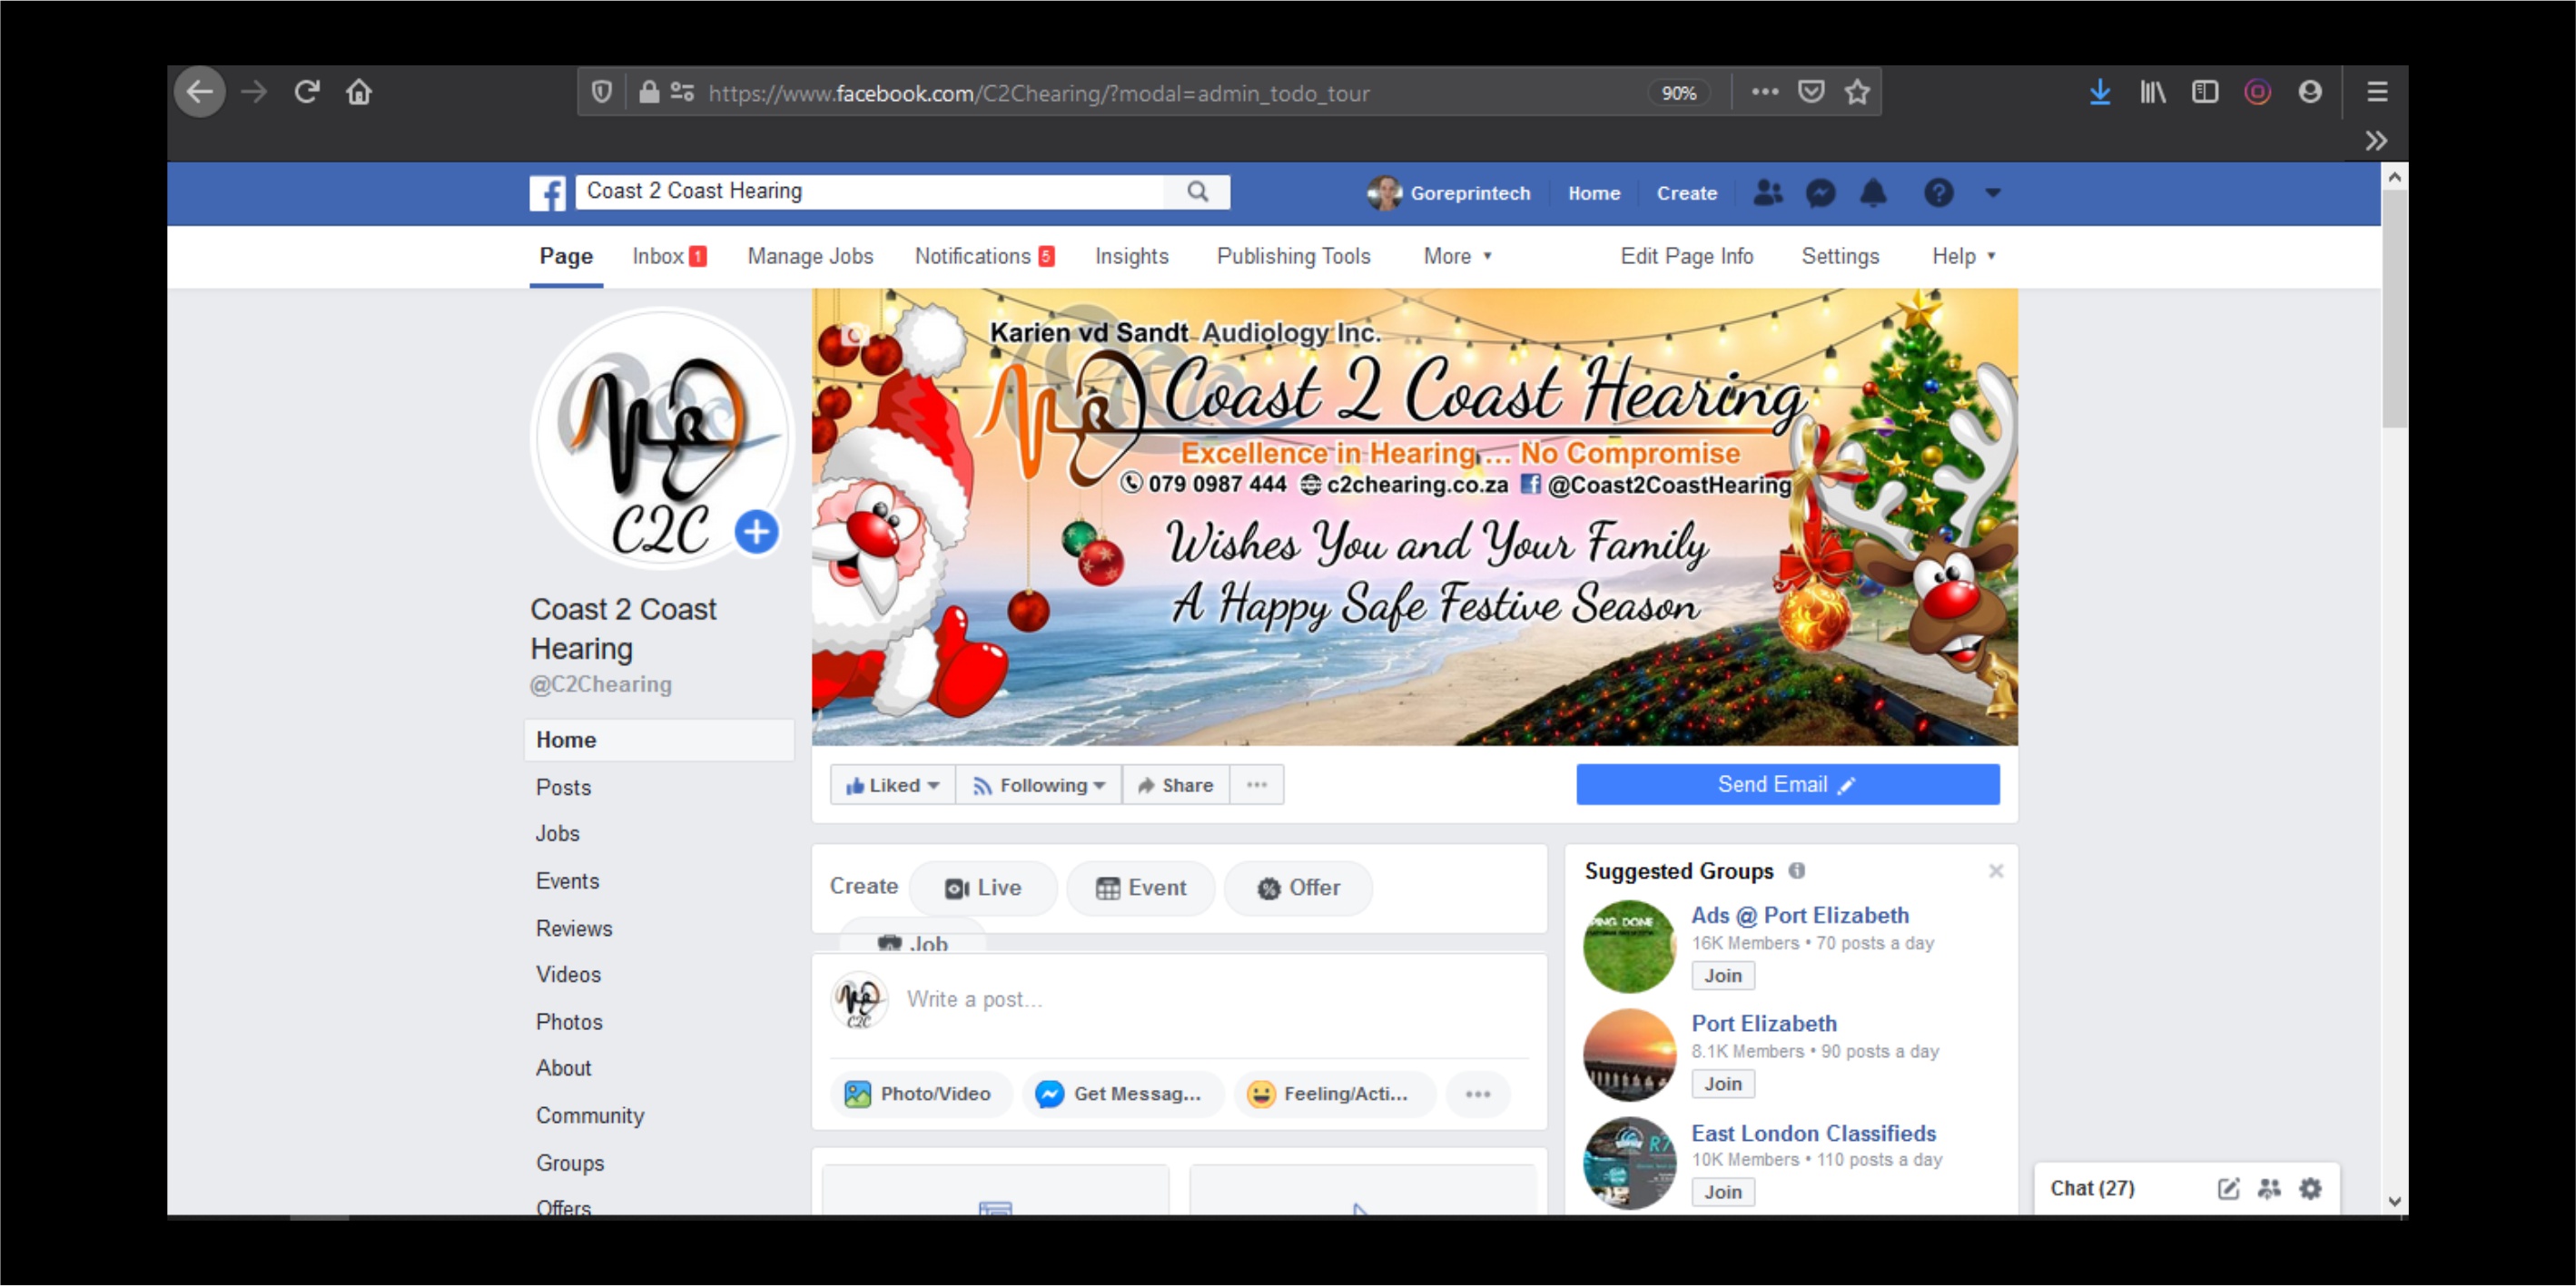Expand the Help dropdown menu
Viewport: 2576px width, 1286px height.
[x=1963, y=257]
